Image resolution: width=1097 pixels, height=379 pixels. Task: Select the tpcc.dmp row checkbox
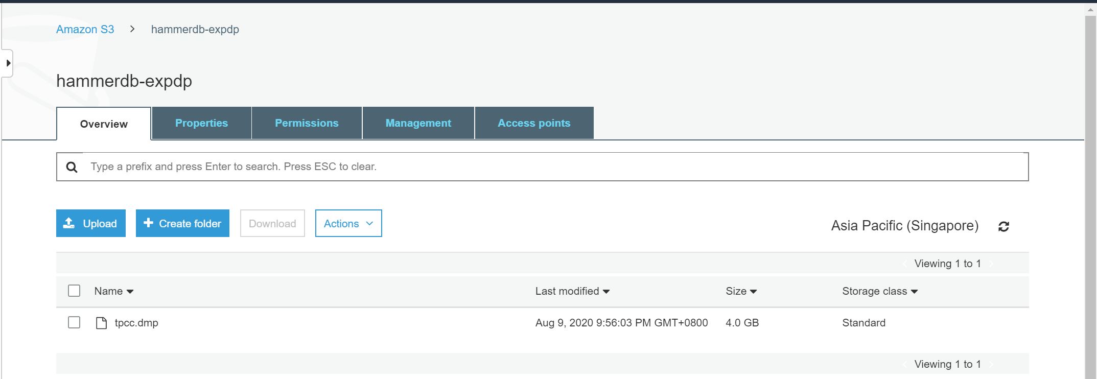coord(74,322)
